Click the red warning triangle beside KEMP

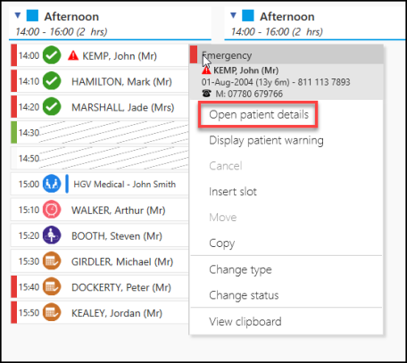(73, 55)
